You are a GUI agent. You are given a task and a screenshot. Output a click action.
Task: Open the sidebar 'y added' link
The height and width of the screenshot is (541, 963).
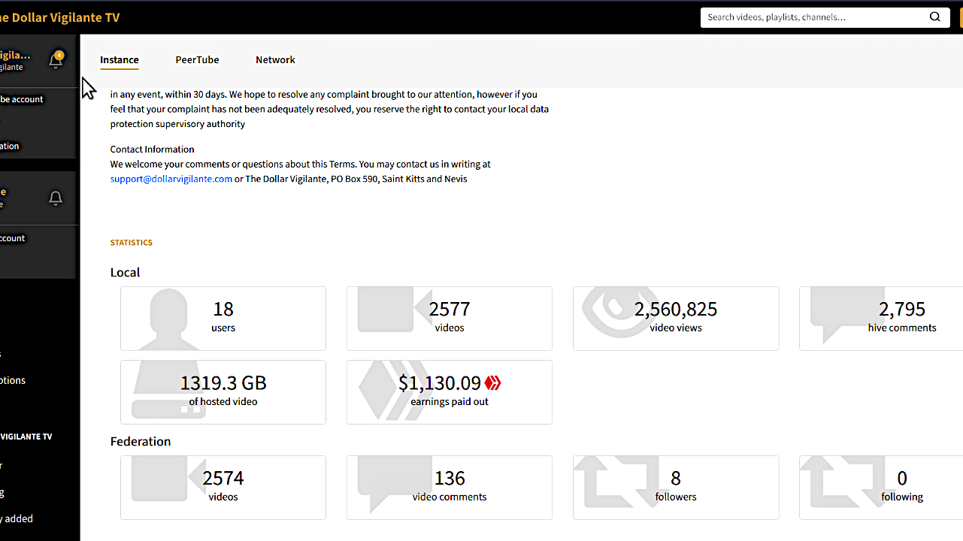(x=17, y=518)
